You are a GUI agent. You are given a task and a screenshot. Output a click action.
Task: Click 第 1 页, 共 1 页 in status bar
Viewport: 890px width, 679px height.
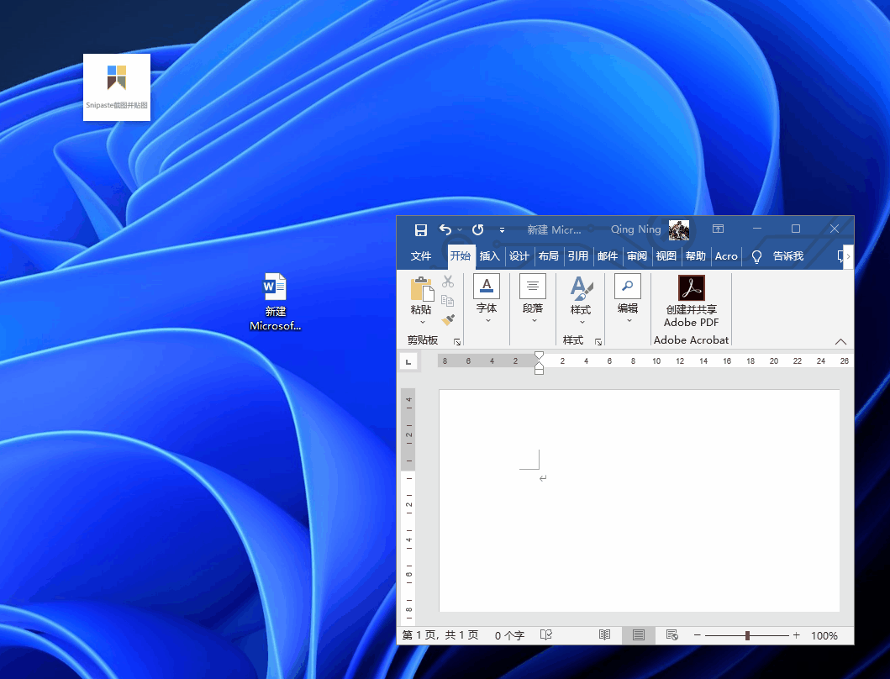[x=440, y=635]
